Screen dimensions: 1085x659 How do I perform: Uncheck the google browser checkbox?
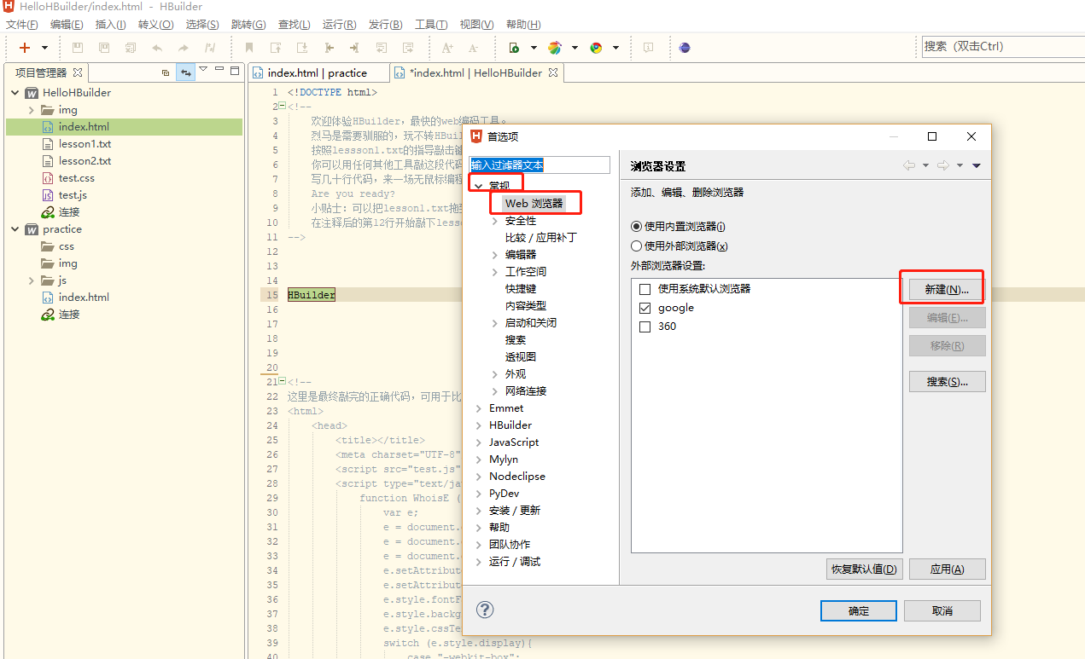(645, 308)
